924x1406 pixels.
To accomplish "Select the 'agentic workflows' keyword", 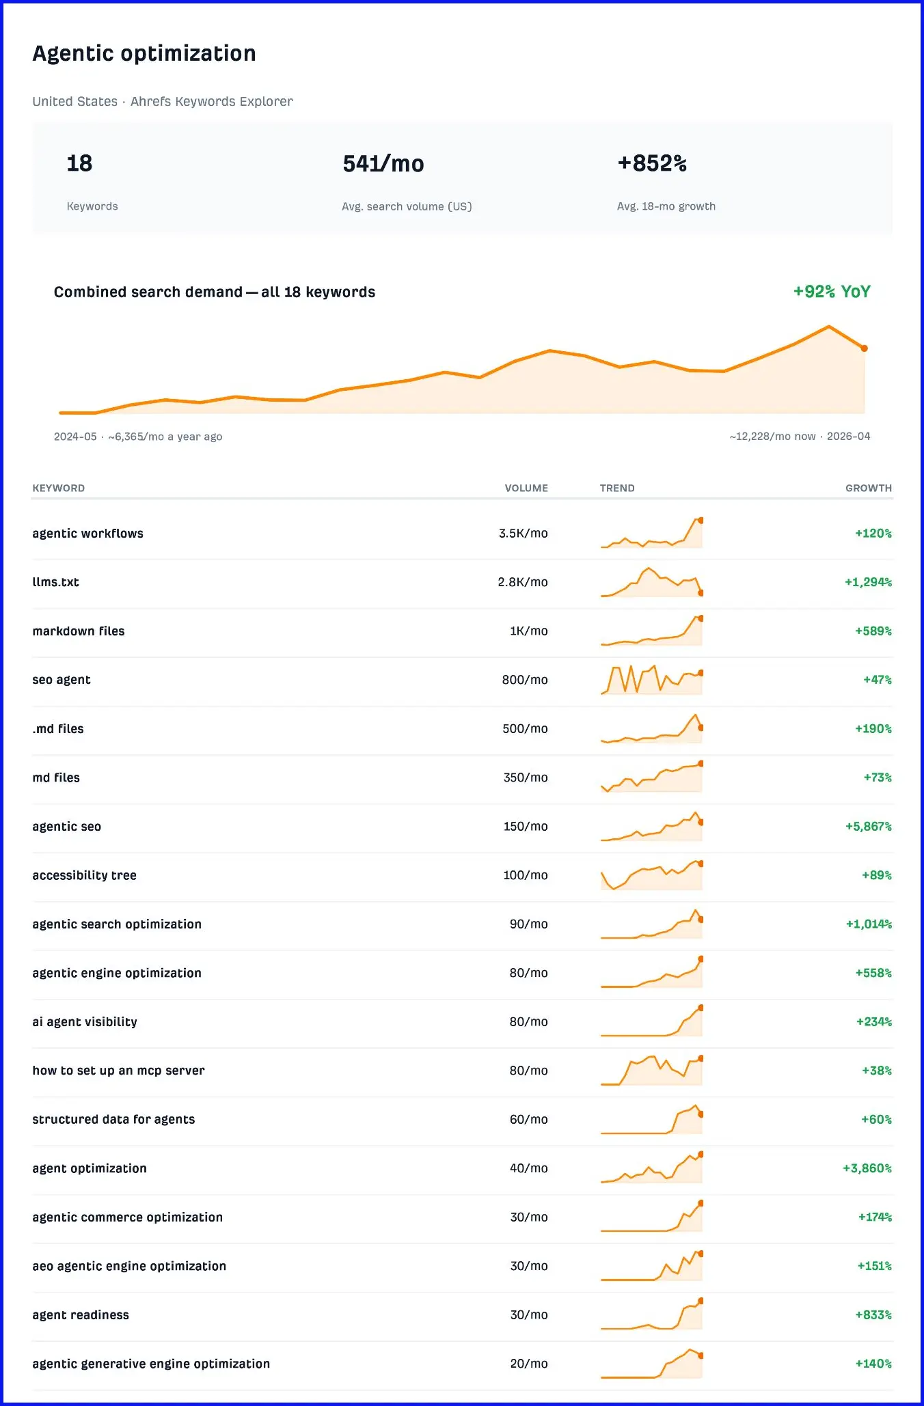I will (88, 534).
